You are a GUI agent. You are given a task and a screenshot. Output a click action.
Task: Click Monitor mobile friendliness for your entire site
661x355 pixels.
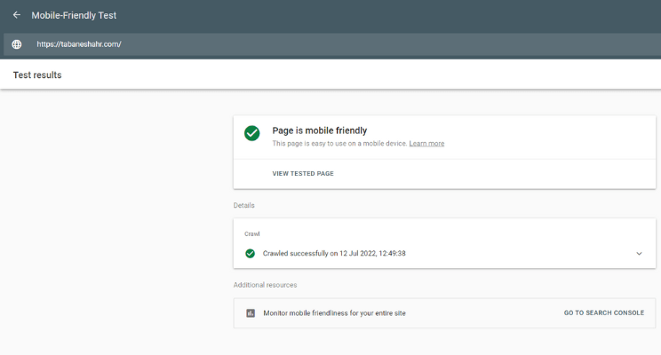pyautogui.click(x=334, y=313)
